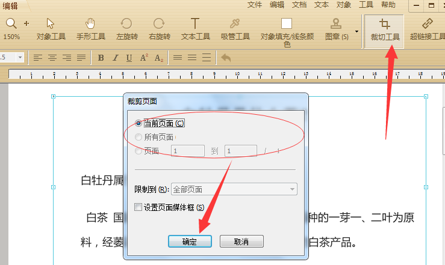Toggle underline formatting
The image size is (445, 265).
coord(129,58)
